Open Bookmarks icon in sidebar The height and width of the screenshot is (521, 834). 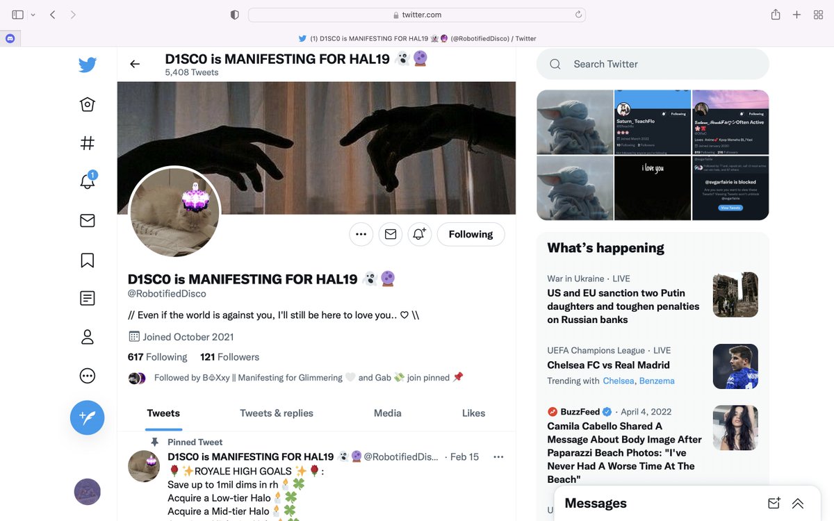pos(87,260)
